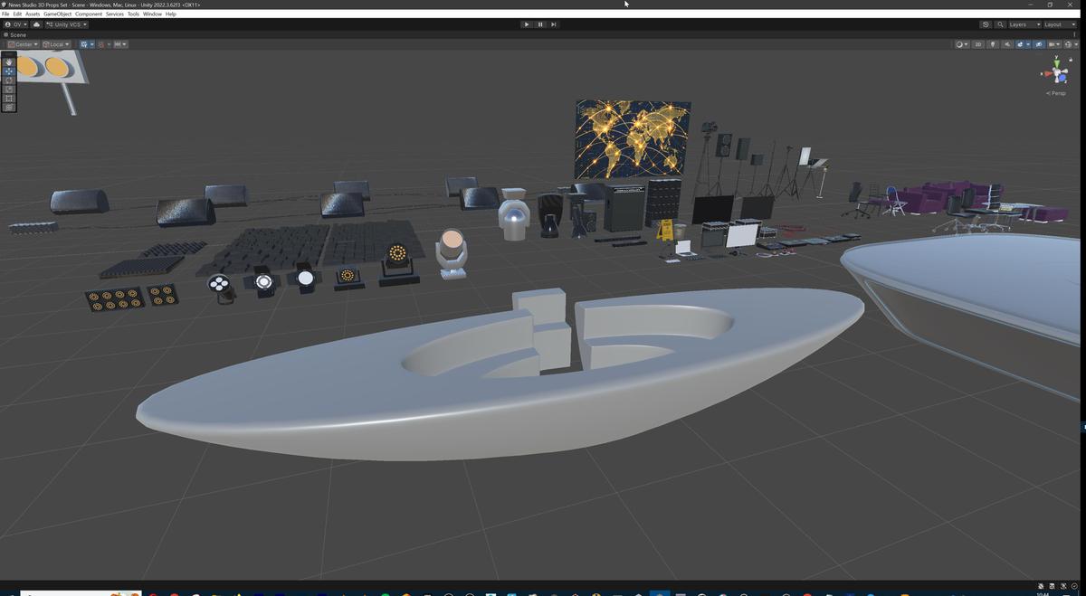Toggle grid snapping icon
This screenshot has height=596, width=1086.
[100, 44]
